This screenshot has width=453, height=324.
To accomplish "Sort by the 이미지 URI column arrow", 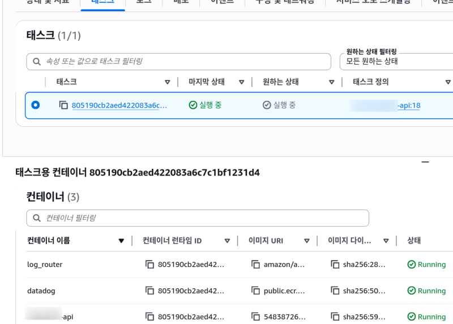I will coord(307,241).
